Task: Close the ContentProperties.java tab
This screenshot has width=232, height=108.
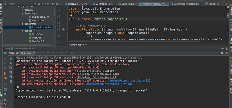Action: point(166,4)
